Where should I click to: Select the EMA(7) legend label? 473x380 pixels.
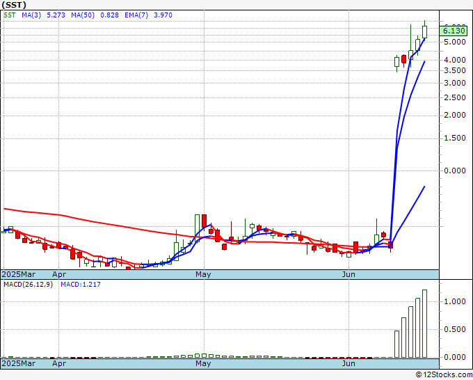coord(136,15)
